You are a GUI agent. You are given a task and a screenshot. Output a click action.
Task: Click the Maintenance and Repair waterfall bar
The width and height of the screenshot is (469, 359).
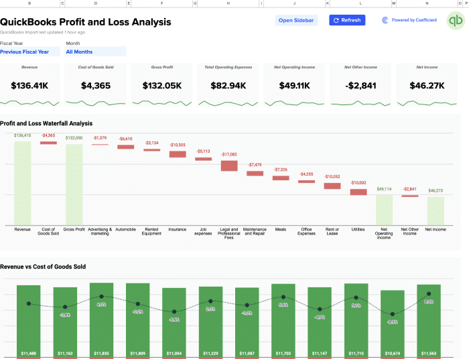pos(255,173)
